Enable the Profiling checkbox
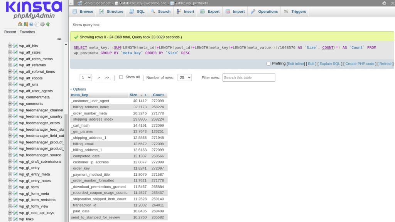This screenshot has height=222, width=395. coord(268,64)
